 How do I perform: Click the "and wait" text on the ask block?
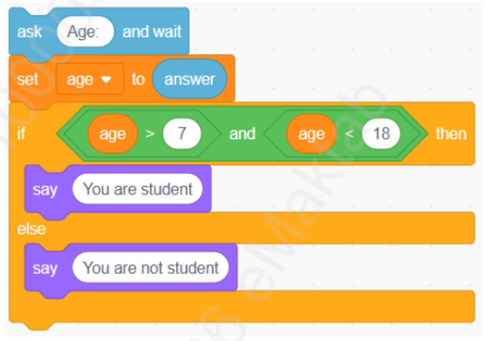tap(152, 32)
